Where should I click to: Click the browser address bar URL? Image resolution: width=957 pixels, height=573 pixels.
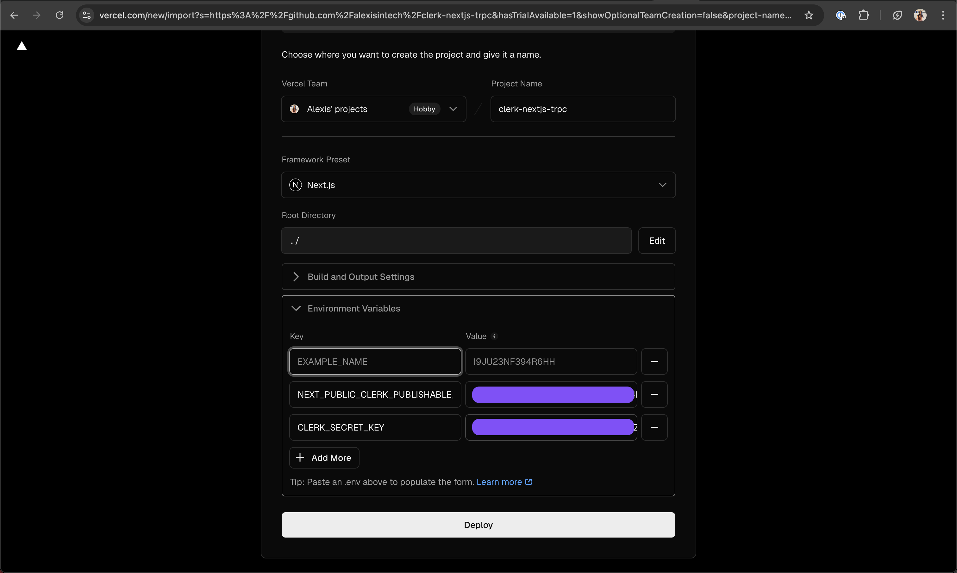tap(445, 15)
